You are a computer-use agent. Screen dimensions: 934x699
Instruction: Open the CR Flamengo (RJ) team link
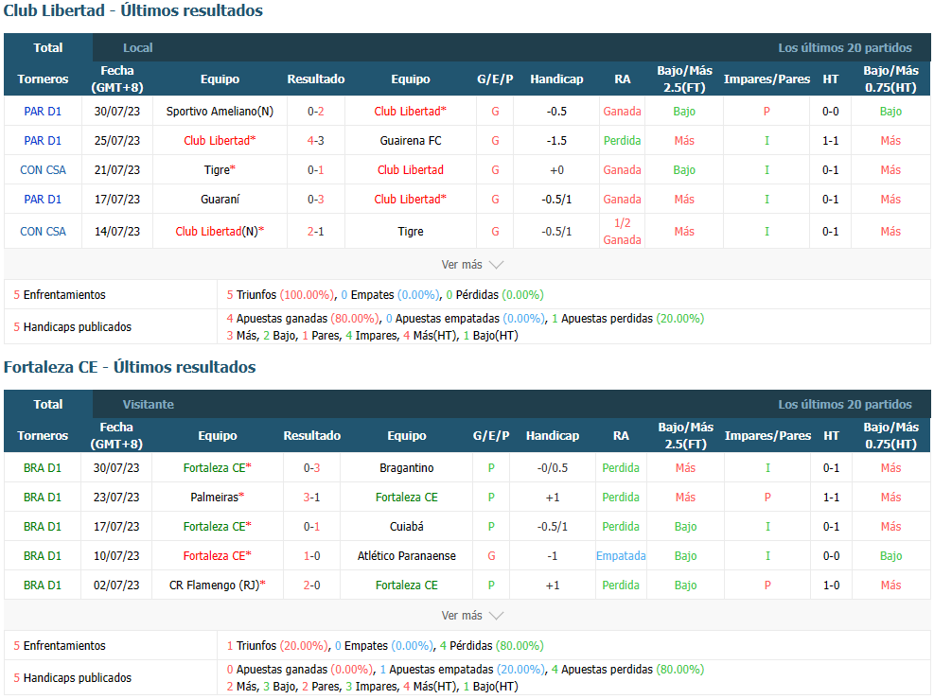click(x=218, y=585)
